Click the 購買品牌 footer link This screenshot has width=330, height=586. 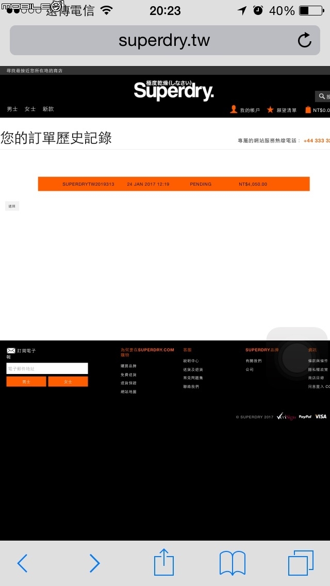pyautogui.click(x=128, y=366)
